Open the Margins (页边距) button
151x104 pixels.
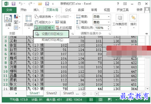click(x=29, y=22)
